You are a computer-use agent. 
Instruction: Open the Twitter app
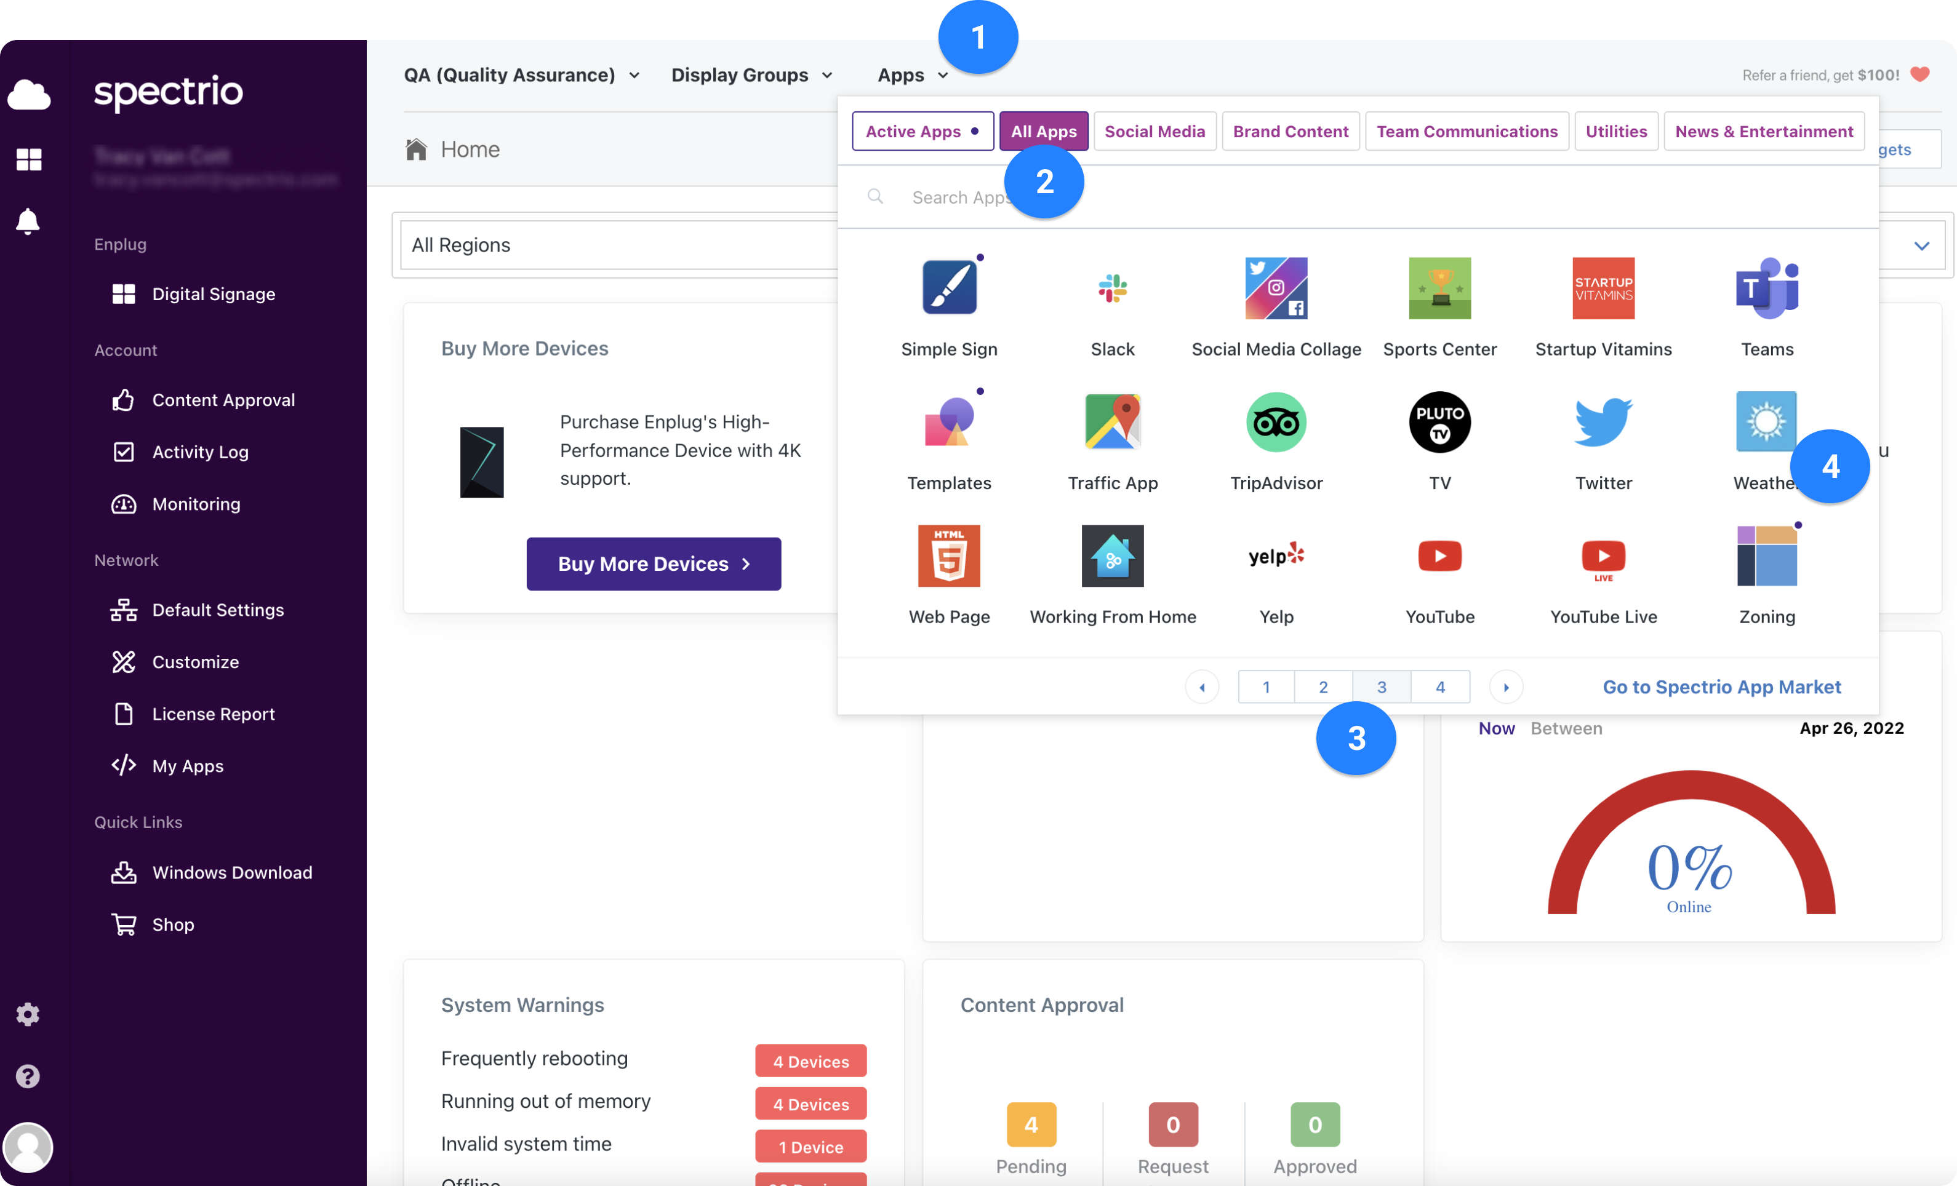1604,423
